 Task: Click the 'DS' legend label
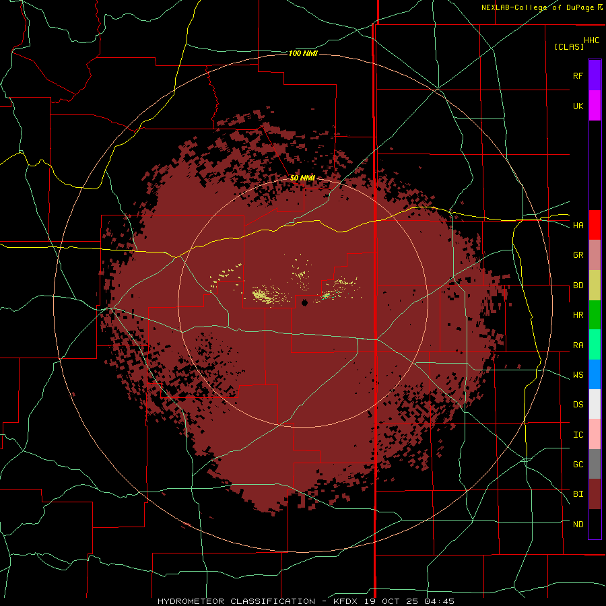click(578, 405)
